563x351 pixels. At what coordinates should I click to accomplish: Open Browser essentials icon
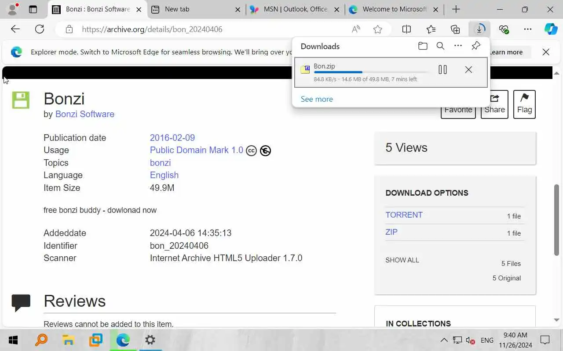pos(504,29)
